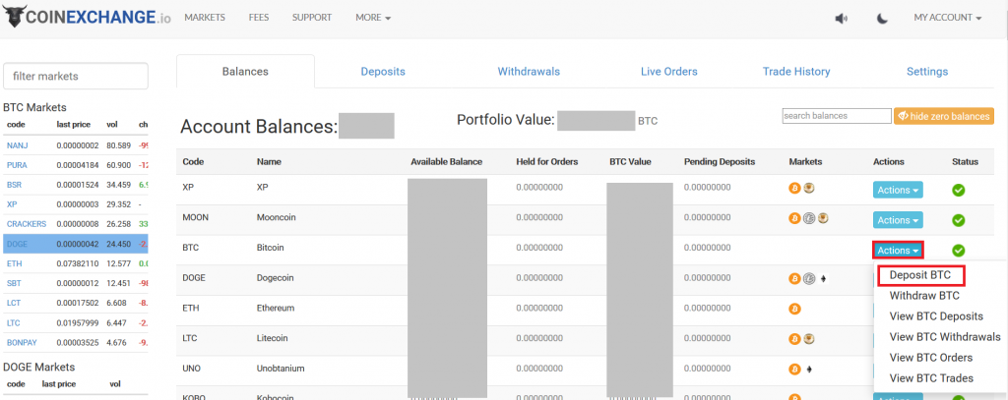Switch to the Withdrawals tab
1008x400 pixels.
pyautogui.click(x=529, y=72)
